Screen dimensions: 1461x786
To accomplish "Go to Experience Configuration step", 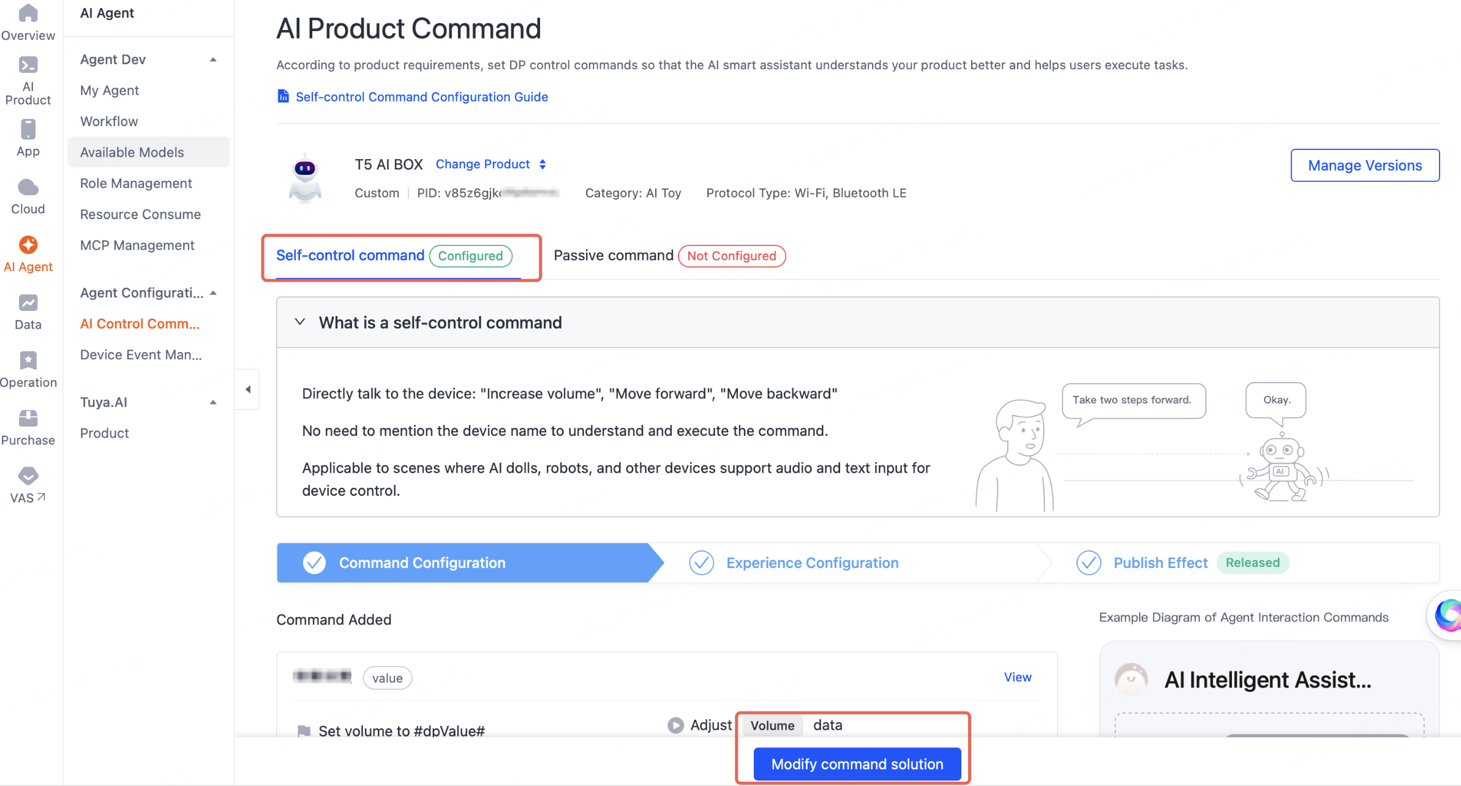I will [811, 563].
